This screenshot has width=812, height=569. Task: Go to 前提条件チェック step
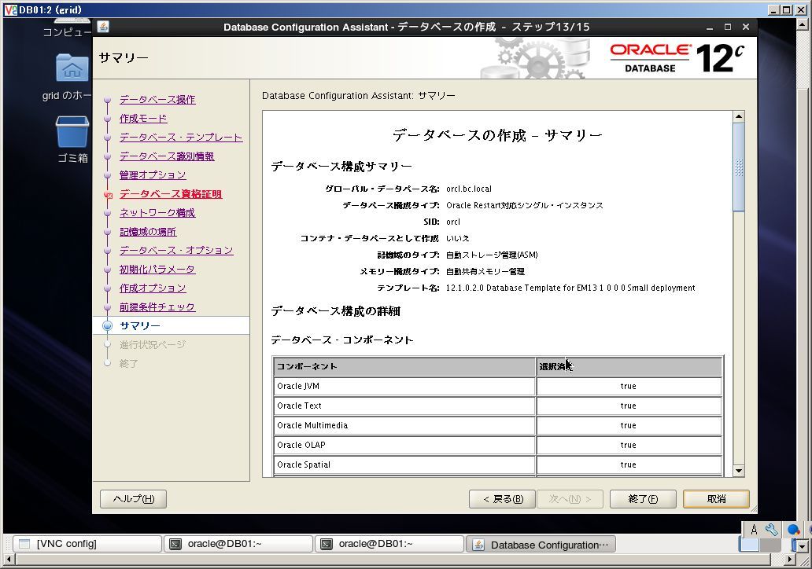click(x=157, y=307)
